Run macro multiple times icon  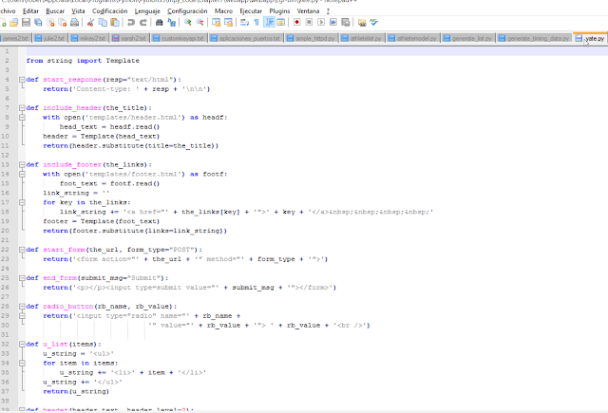tap(333, 23)
